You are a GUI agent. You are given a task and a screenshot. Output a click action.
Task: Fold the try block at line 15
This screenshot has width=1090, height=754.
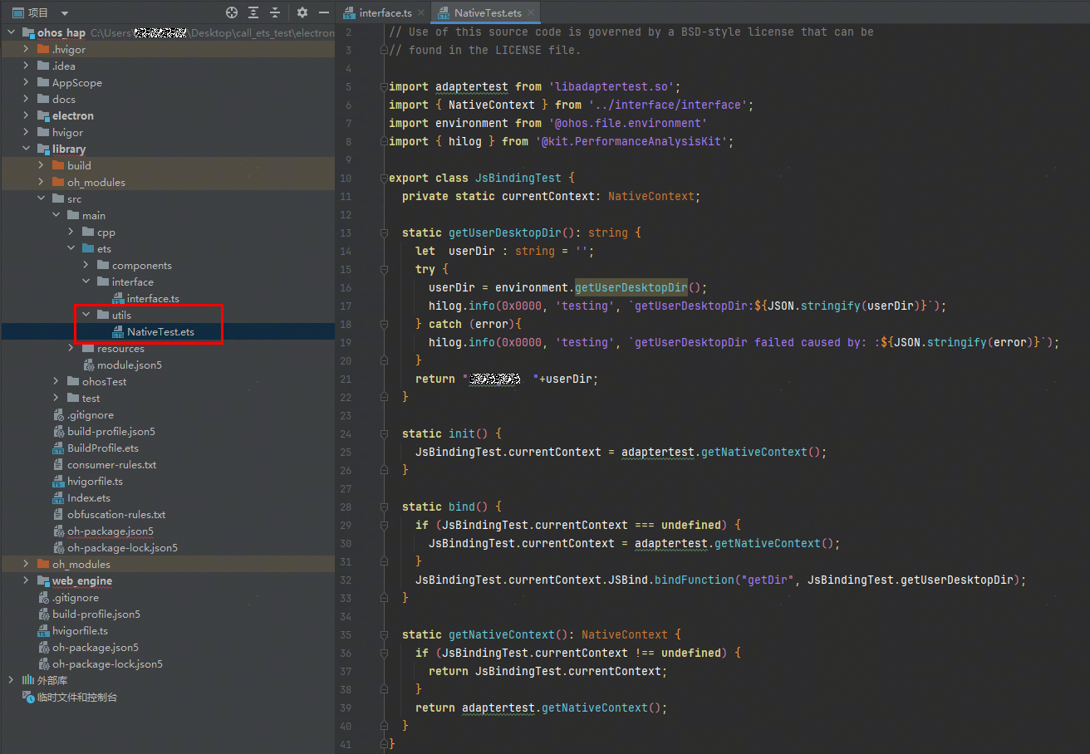(x=385, y=270)
